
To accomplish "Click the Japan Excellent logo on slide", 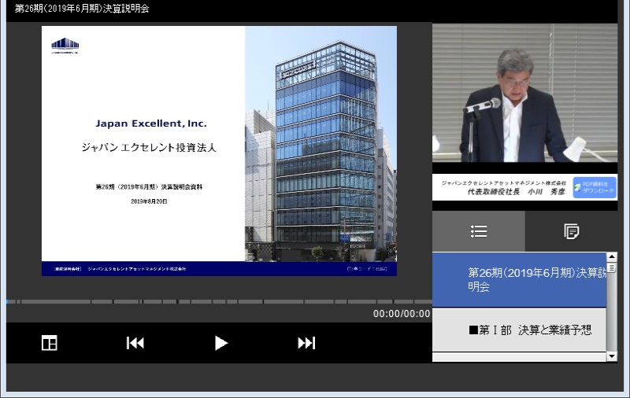I will [65, 46].
